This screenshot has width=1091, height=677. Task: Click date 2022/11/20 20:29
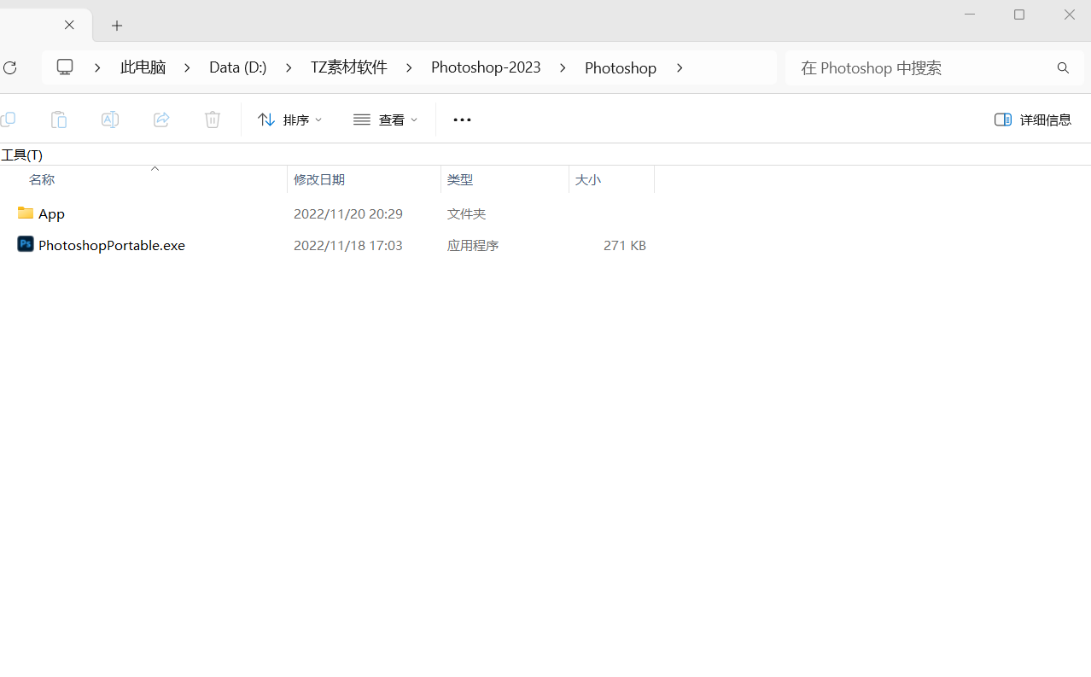pos(348,213)
